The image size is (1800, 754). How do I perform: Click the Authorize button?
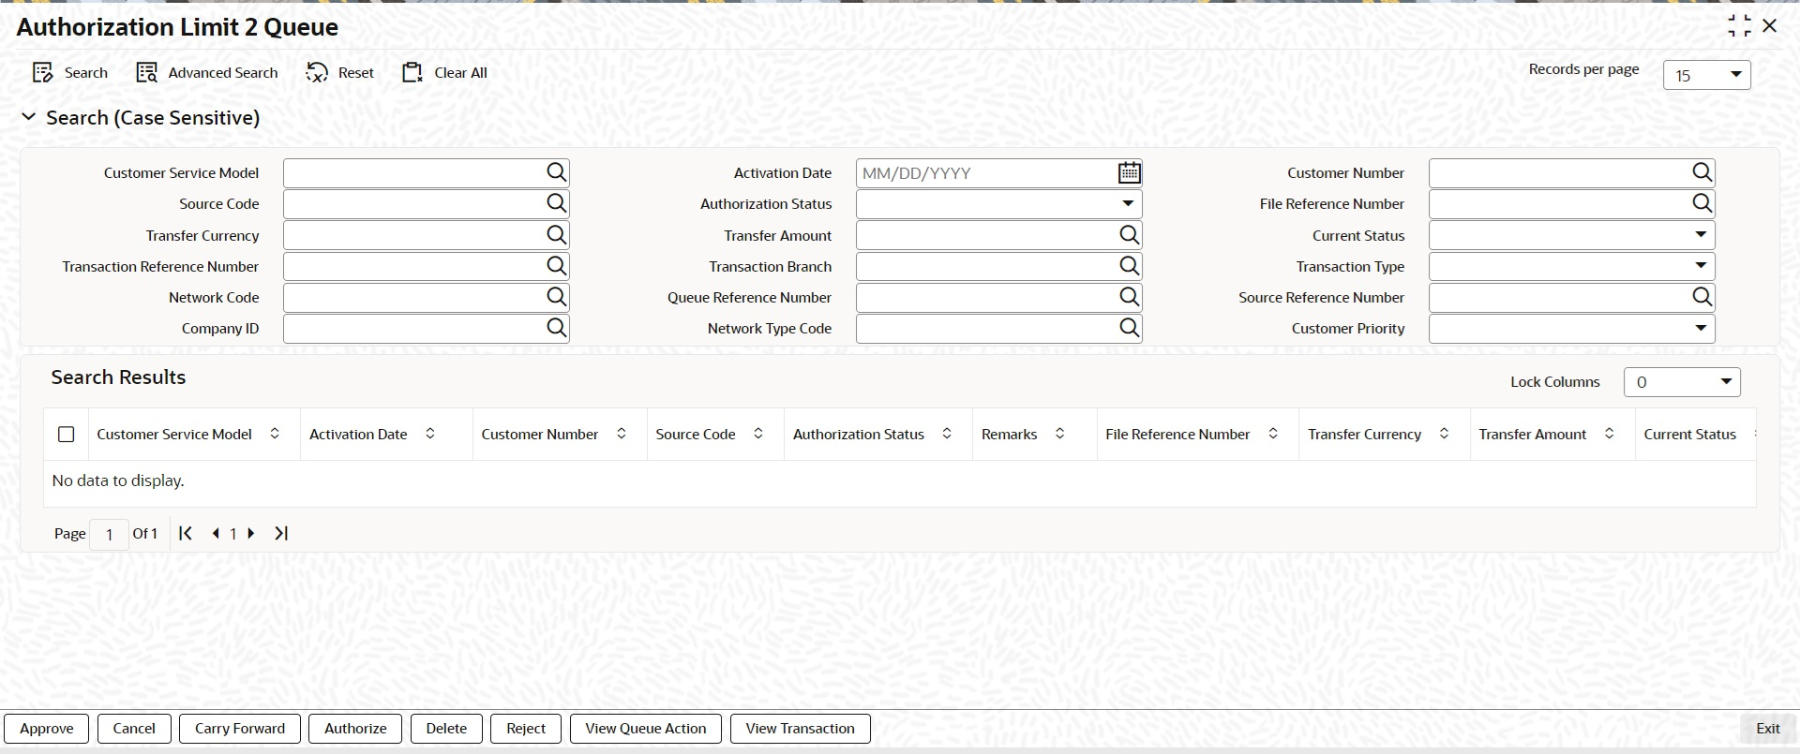pos(355,729)
